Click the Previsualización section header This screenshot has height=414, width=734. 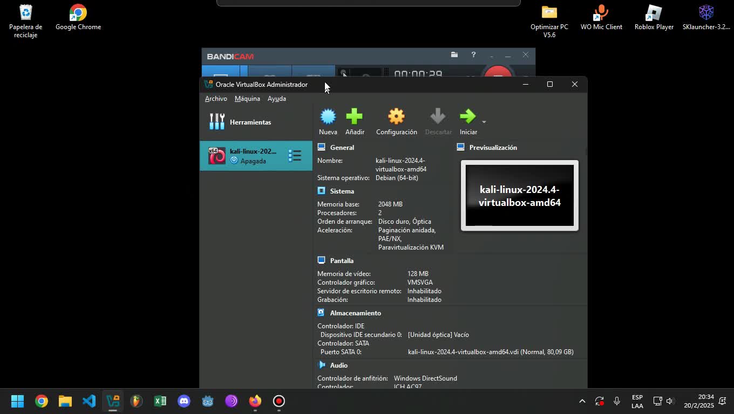[493, 147]
